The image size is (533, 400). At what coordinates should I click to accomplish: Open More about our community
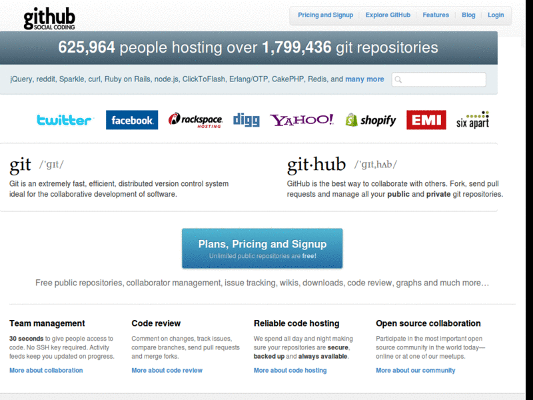coord(416,370)
